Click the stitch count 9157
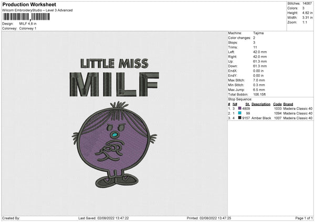The width and height of the screenshot is (315, 222). tap(246, 118)
